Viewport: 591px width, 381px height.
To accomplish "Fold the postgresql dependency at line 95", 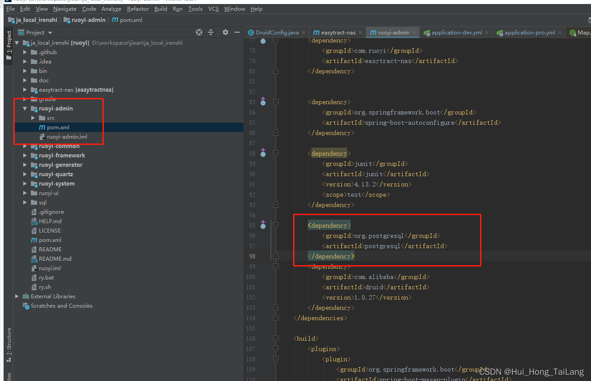I will (x=276, y=225).
